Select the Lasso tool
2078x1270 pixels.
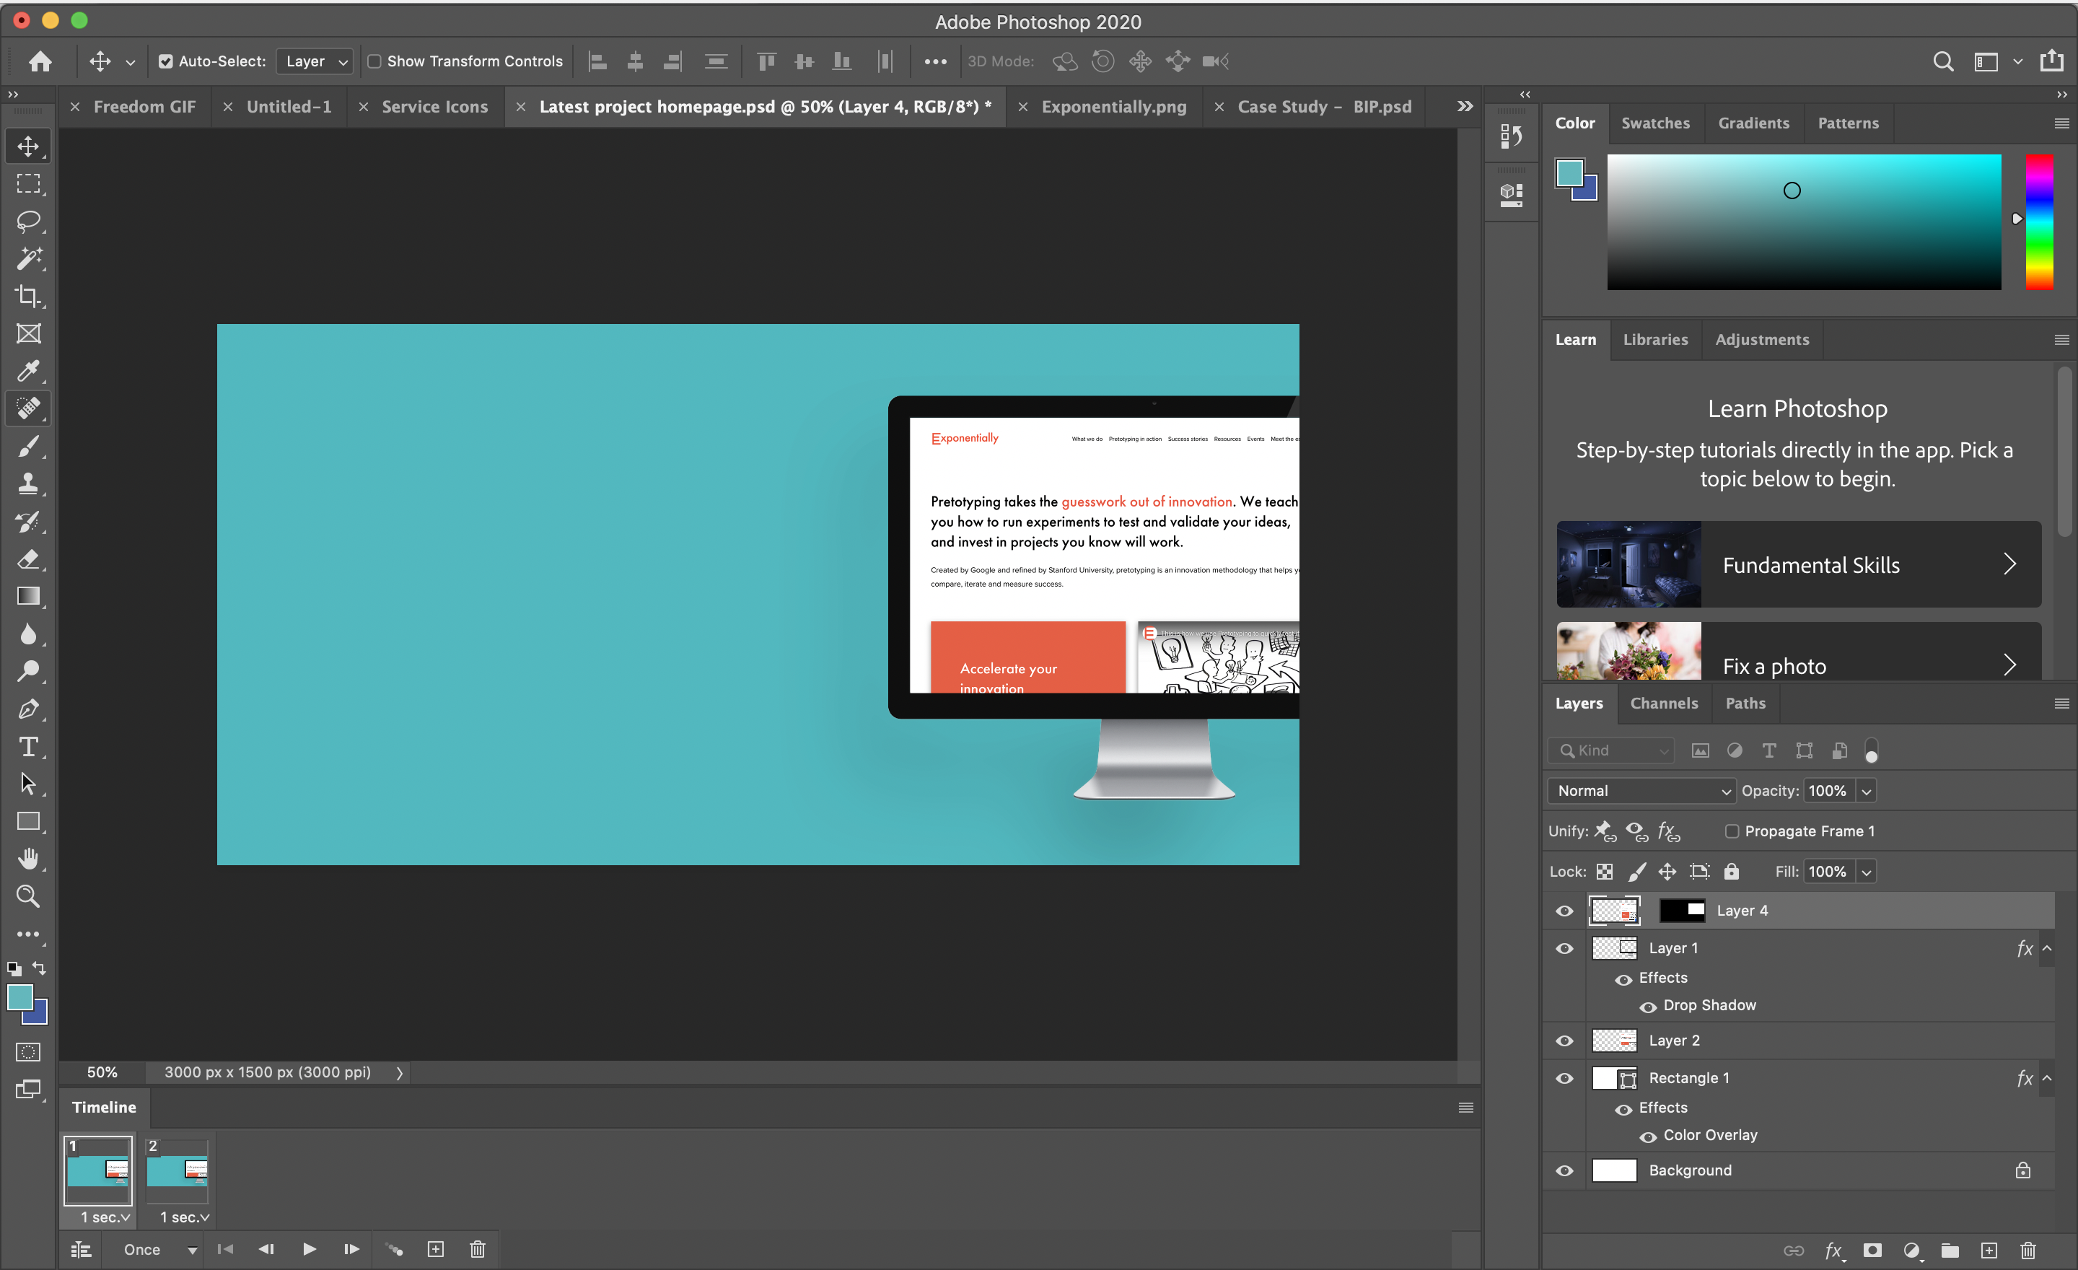tap(28, 221)
